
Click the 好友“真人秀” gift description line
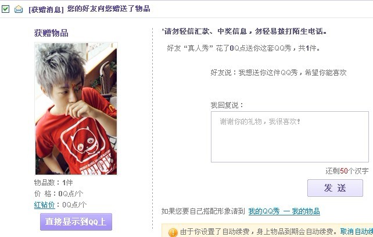(x=243, y=48)
